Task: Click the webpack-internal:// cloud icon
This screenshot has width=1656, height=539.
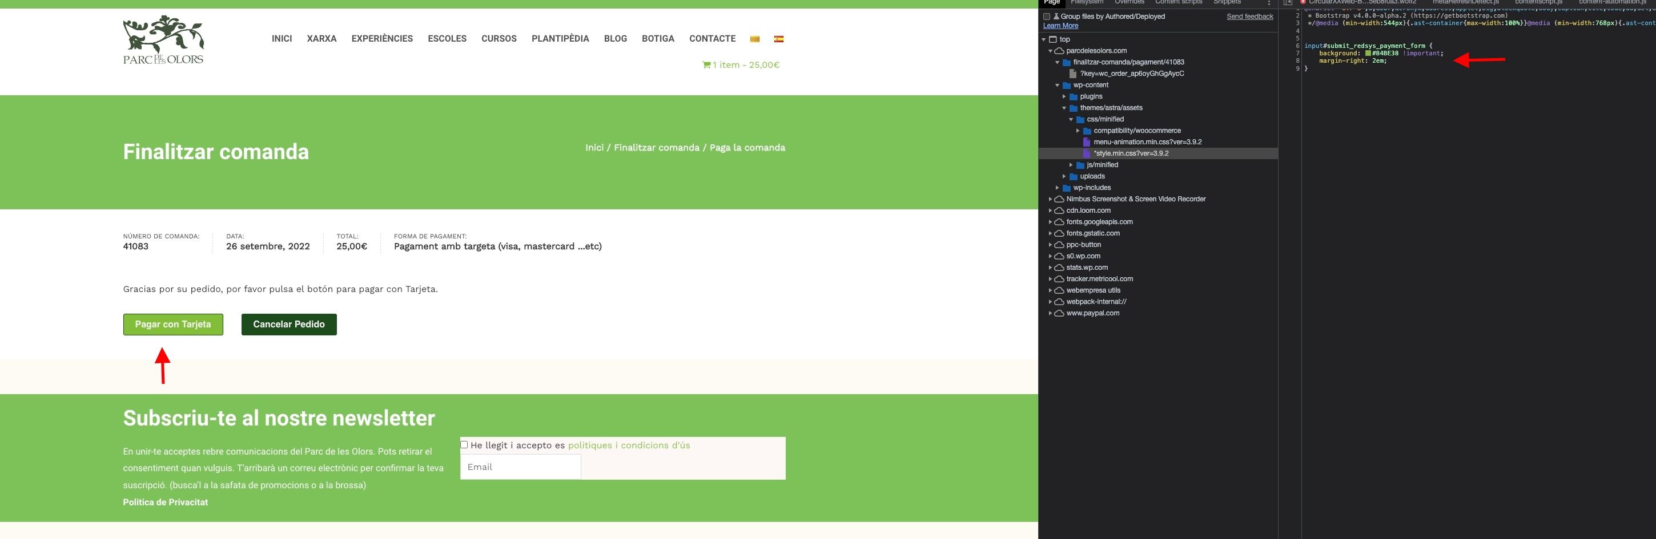Action: [x=1059, y=302]
